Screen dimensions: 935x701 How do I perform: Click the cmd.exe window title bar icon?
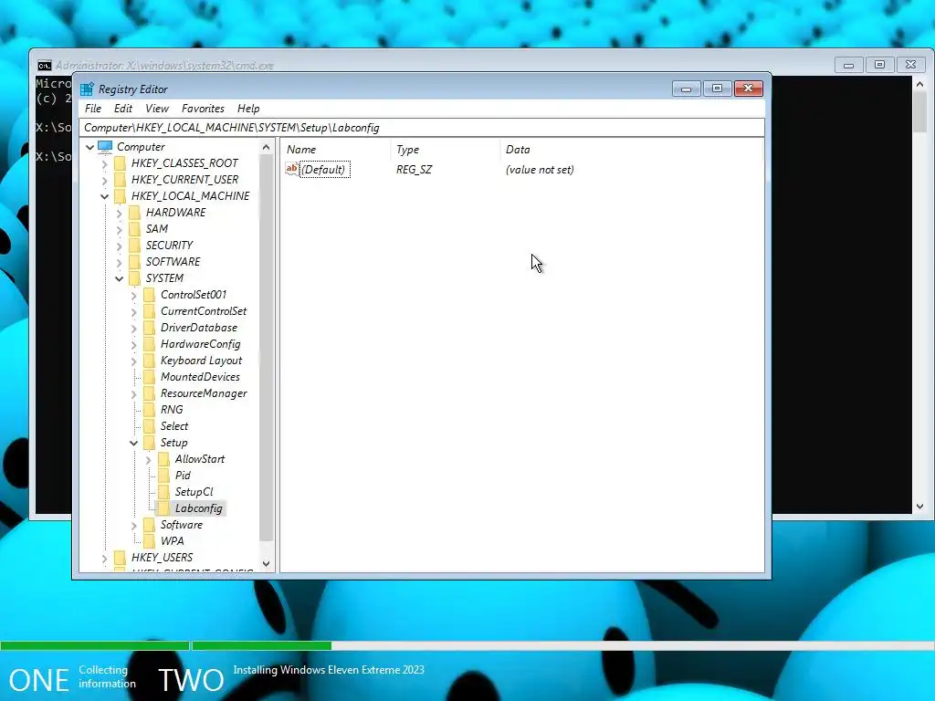pyautogui.click(x=44, y=66)
